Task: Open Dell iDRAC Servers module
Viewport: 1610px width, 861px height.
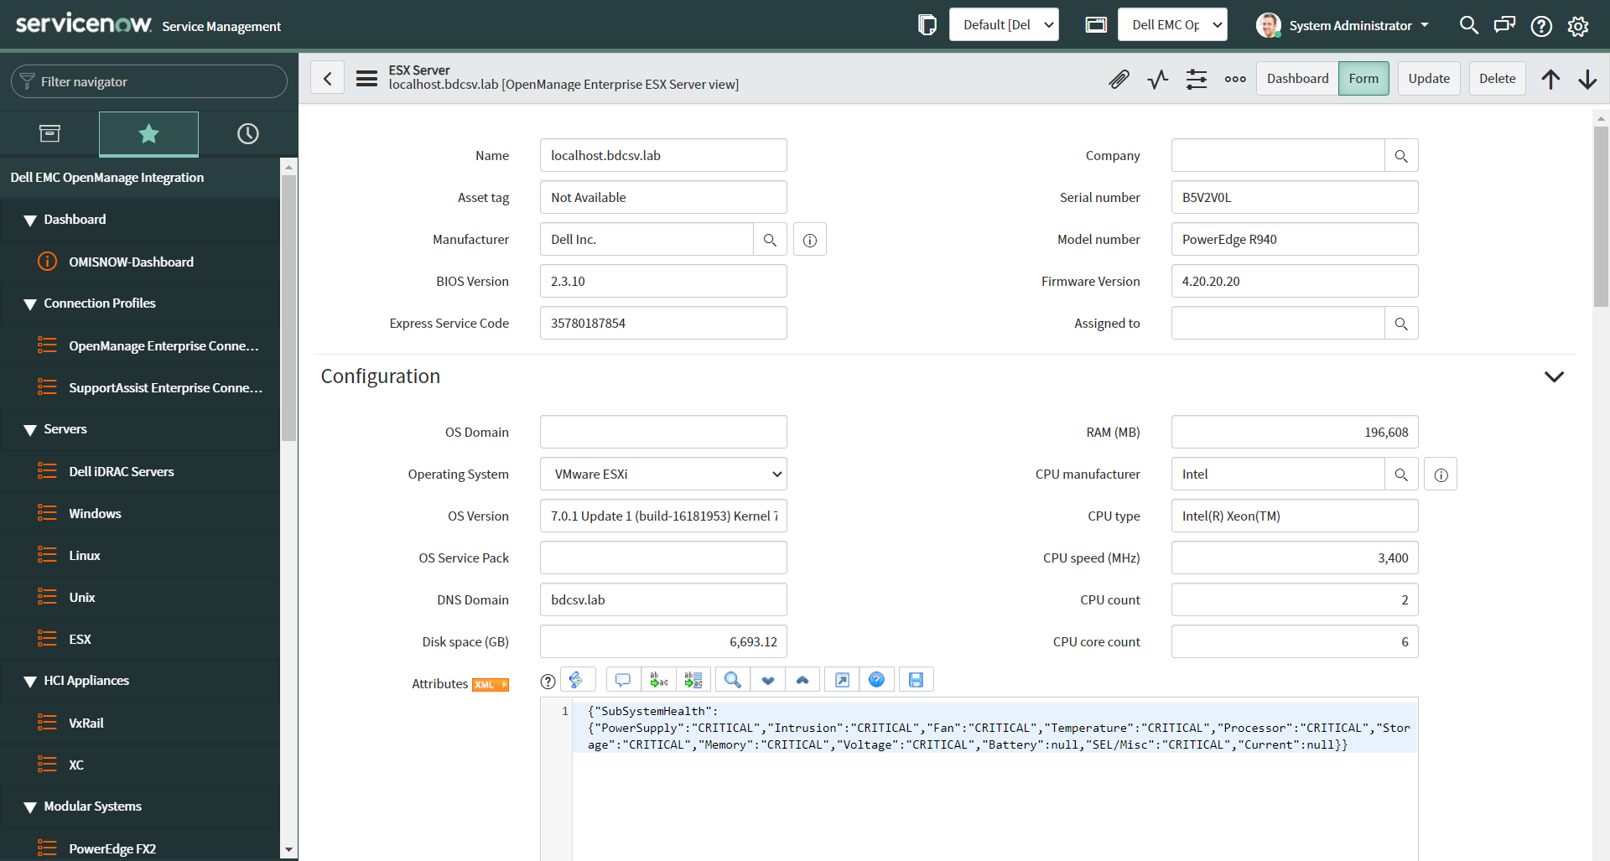Action: (x=122, y=471)
